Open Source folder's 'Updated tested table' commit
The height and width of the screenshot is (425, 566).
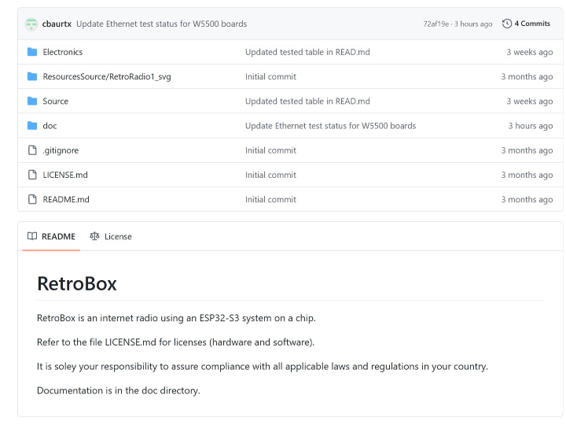click(307, 101)
